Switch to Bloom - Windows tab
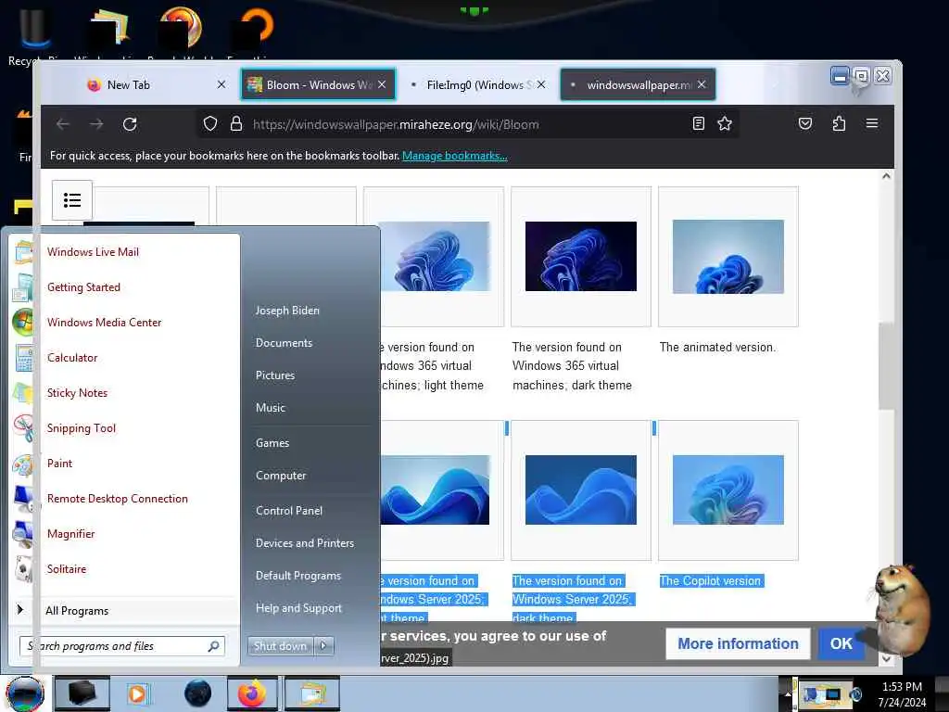 (319, 84)
